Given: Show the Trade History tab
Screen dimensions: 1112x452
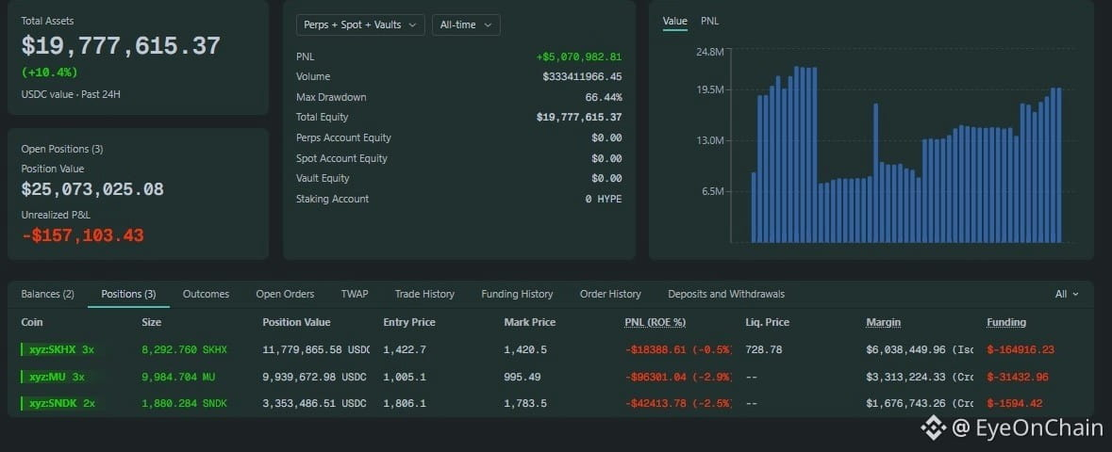Looking at the screenshot, I should tap(424, 294).
